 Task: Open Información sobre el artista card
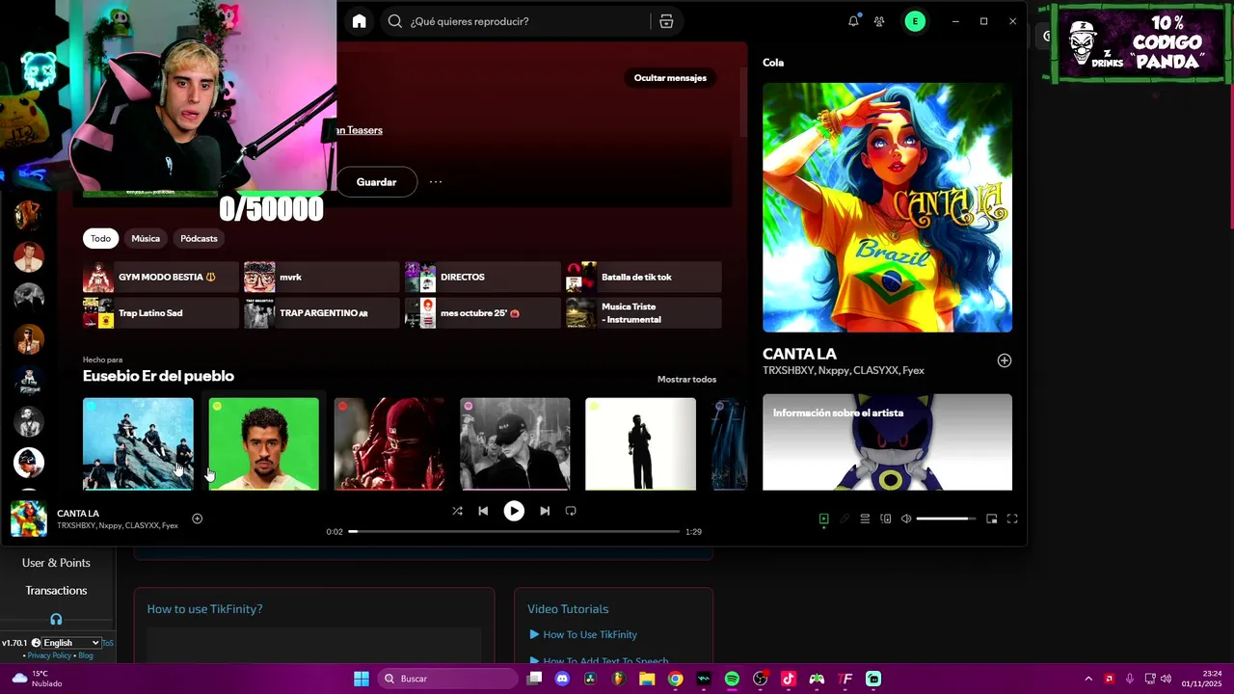click(x=887, y=441)
